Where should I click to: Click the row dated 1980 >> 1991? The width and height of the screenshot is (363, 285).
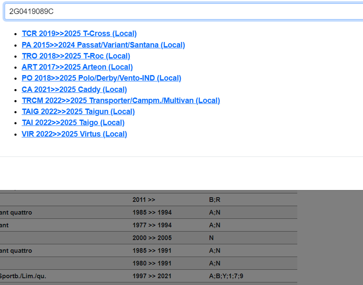click(x=152, y=263)
